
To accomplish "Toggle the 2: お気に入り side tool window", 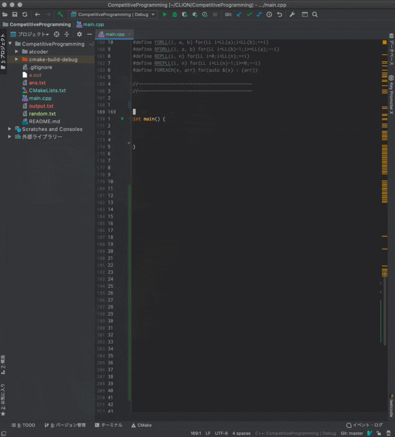I will click(x=3, y=400).
